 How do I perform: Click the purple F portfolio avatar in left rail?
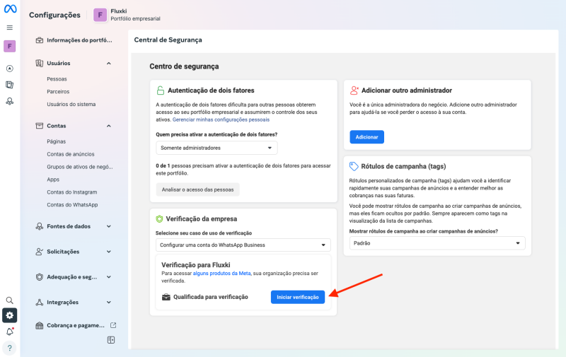(10, 47)
